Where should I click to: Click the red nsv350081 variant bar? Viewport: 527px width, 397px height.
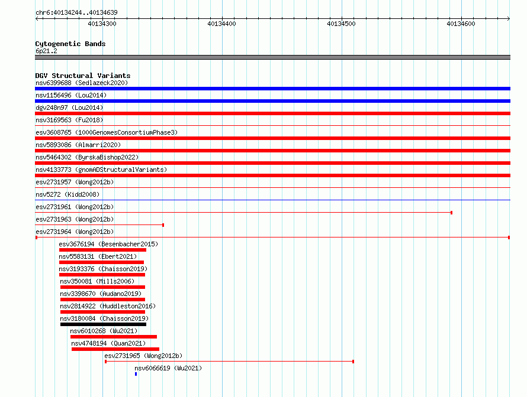click(103, 287)
